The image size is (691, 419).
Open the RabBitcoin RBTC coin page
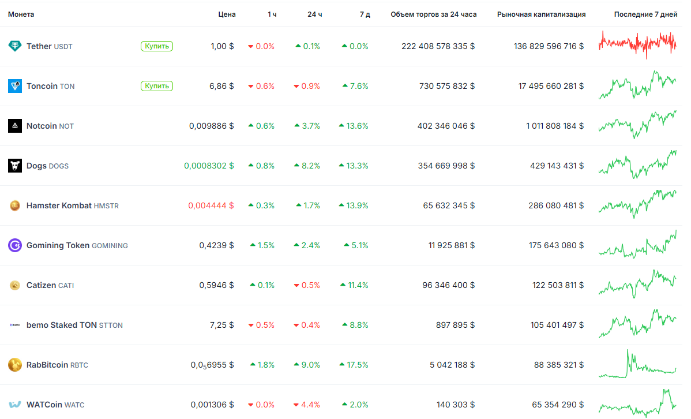57,365
